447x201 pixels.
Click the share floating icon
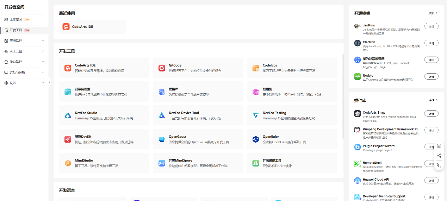tap(439, 156)
